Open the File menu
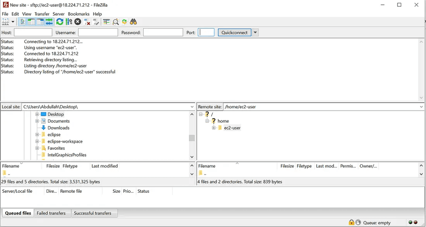Viewport: 426px width, 227px height. 5,14
